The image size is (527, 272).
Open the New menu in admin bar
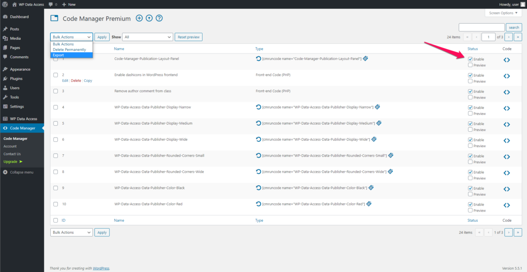tap(68, 4)
